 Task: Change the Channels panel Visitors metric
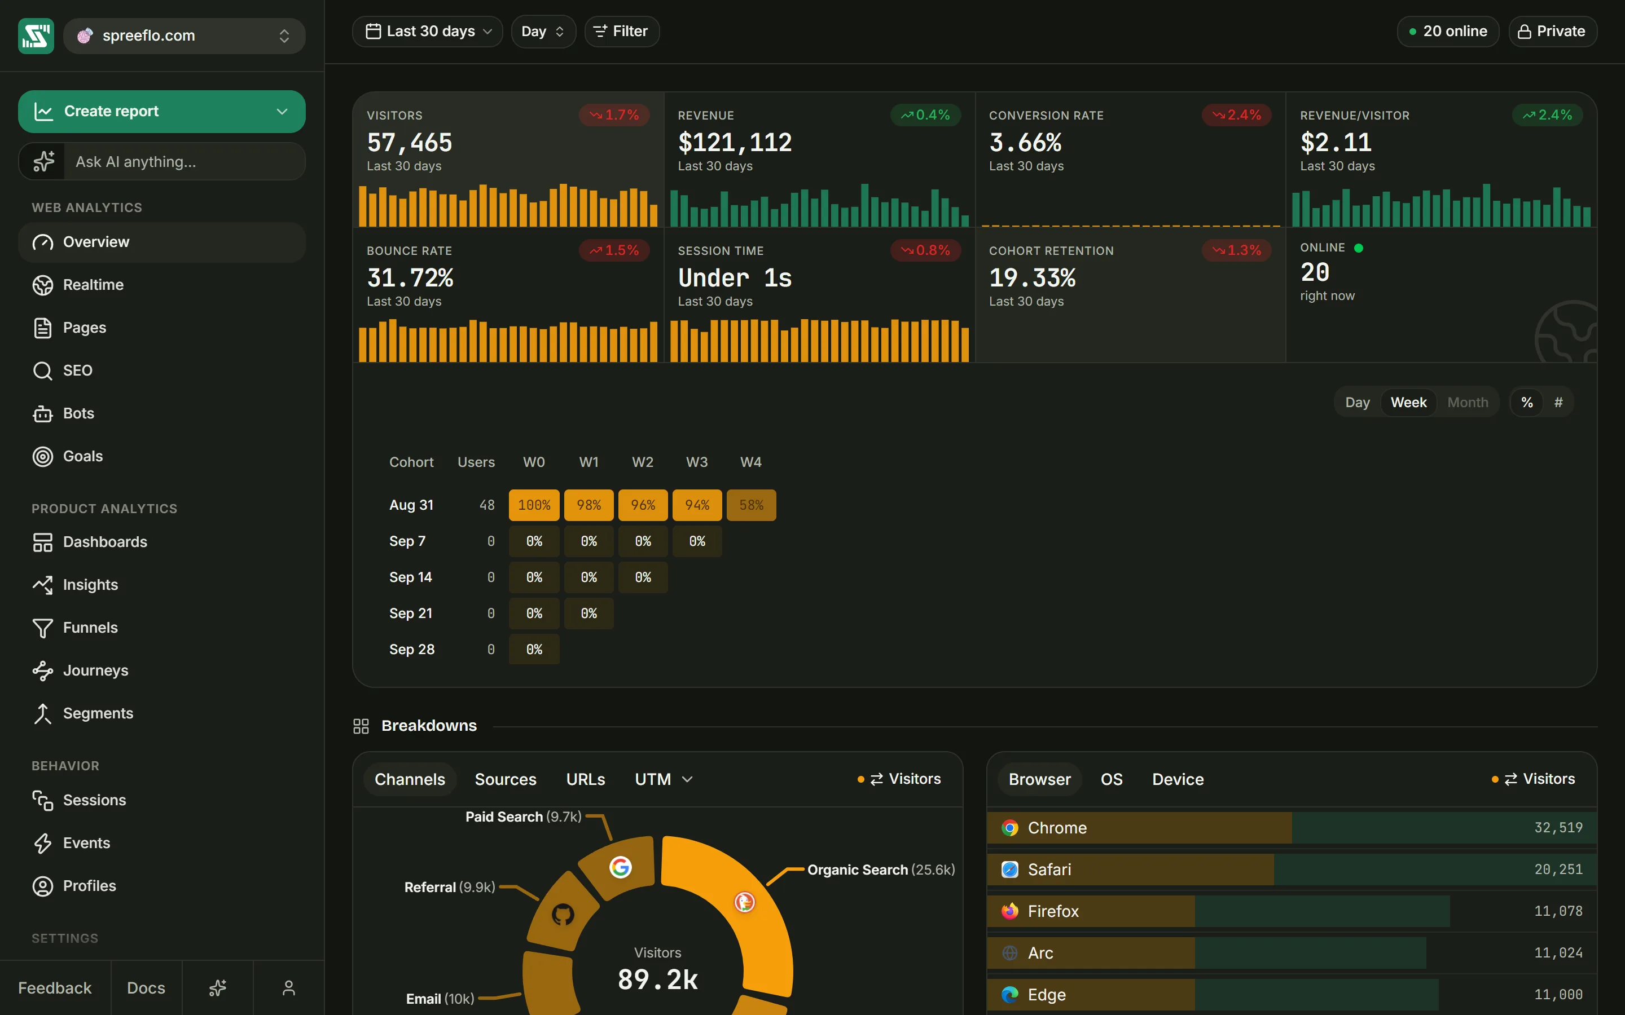pos(901,779)
